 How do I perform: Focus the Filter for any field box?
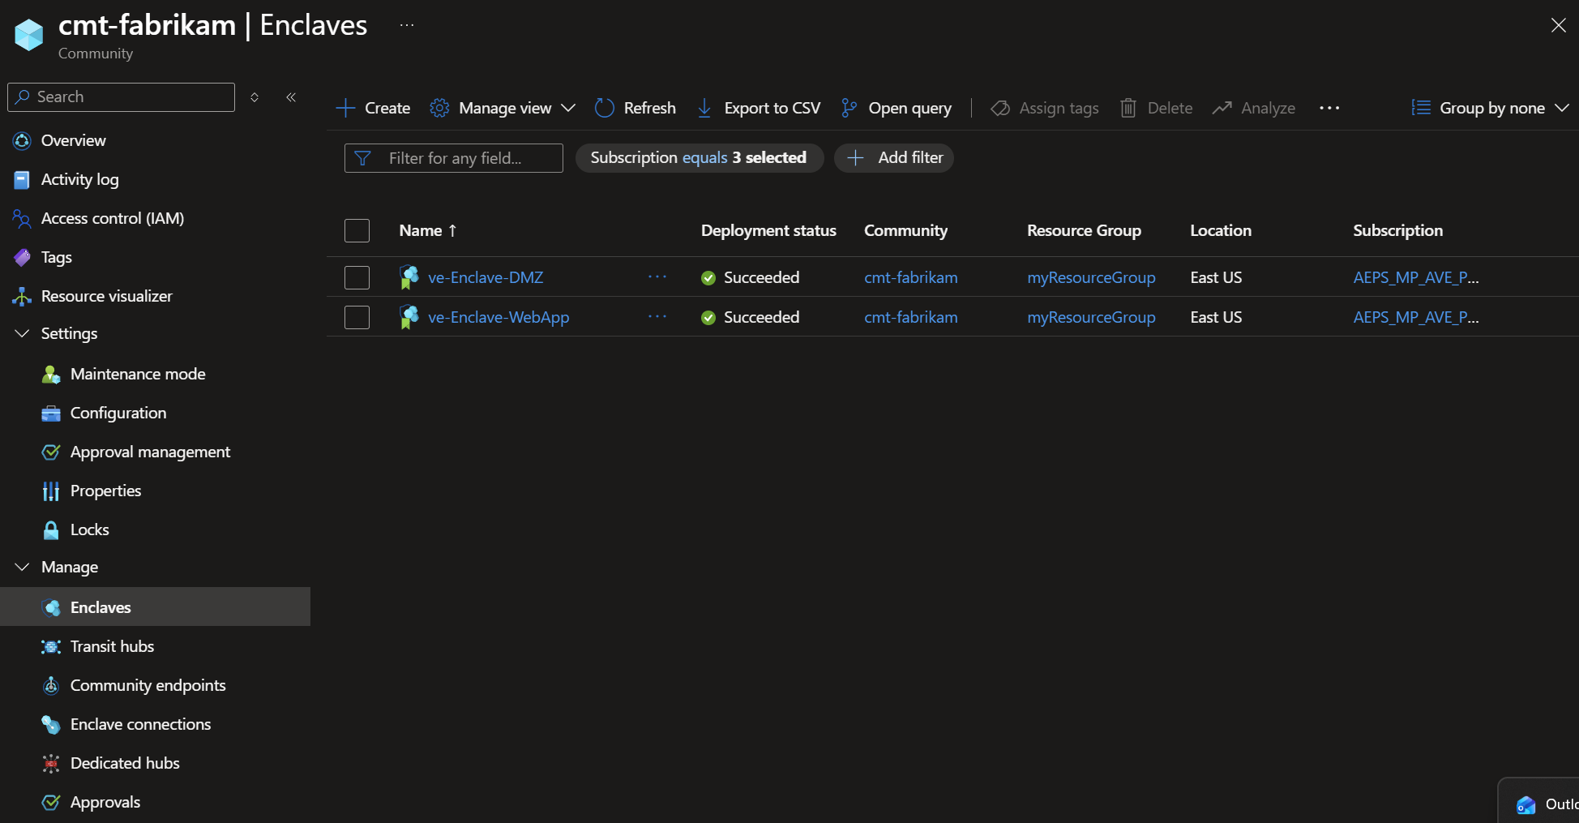pos(454,158)
